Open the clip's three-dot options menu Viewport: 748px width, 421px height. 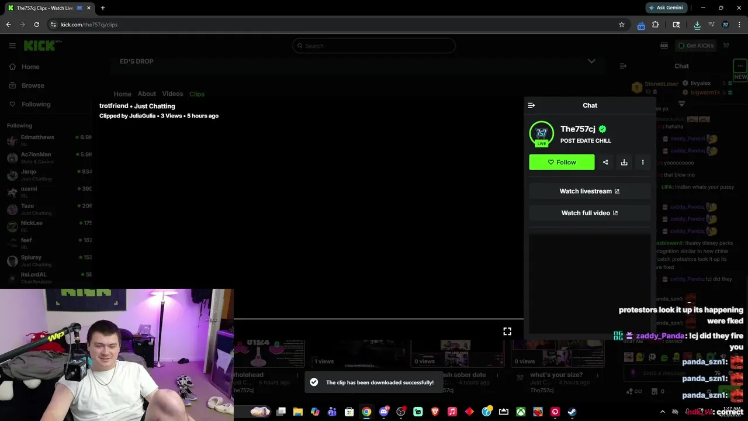pos(643,162)
